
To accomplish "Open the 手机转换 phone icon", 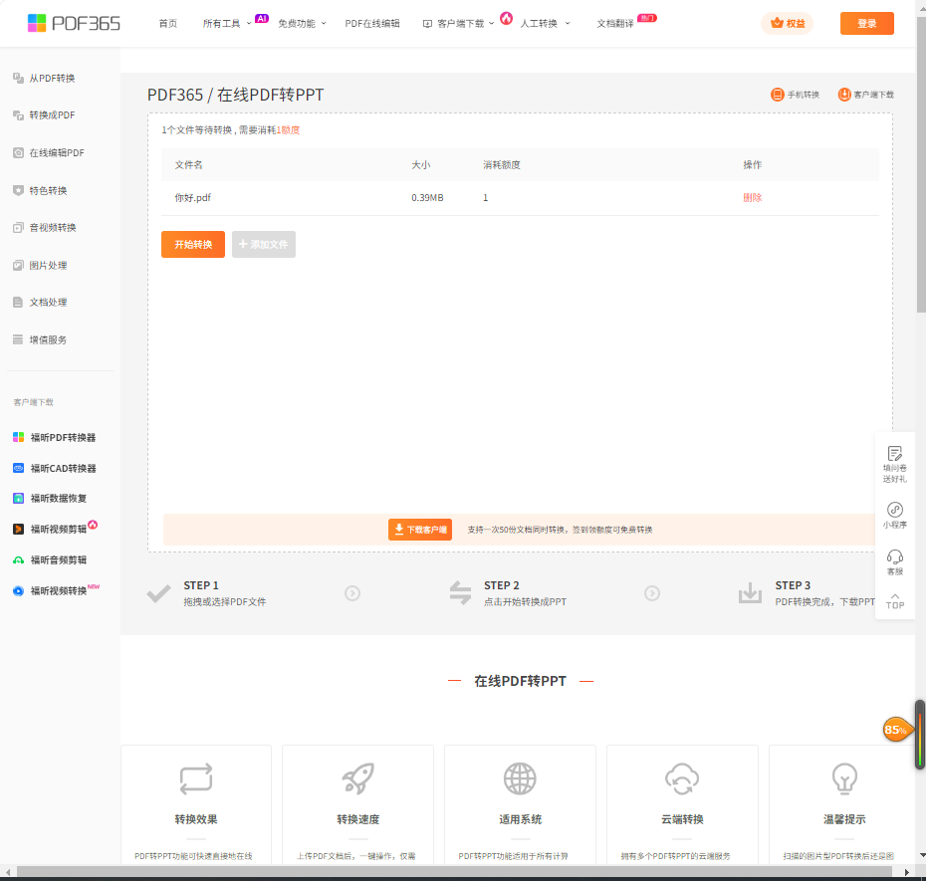I will tap(778, 95).
